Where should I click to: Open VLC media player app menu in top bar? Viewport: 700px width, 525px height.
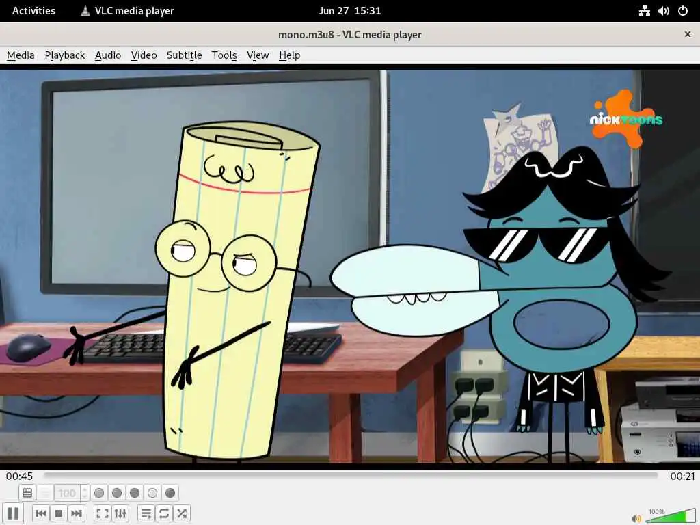pos(127,11)
